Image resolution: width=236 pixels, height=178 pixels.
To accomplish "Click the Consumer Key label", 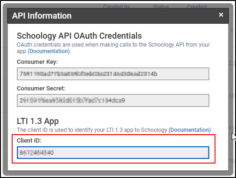I will tap(37, 62).
